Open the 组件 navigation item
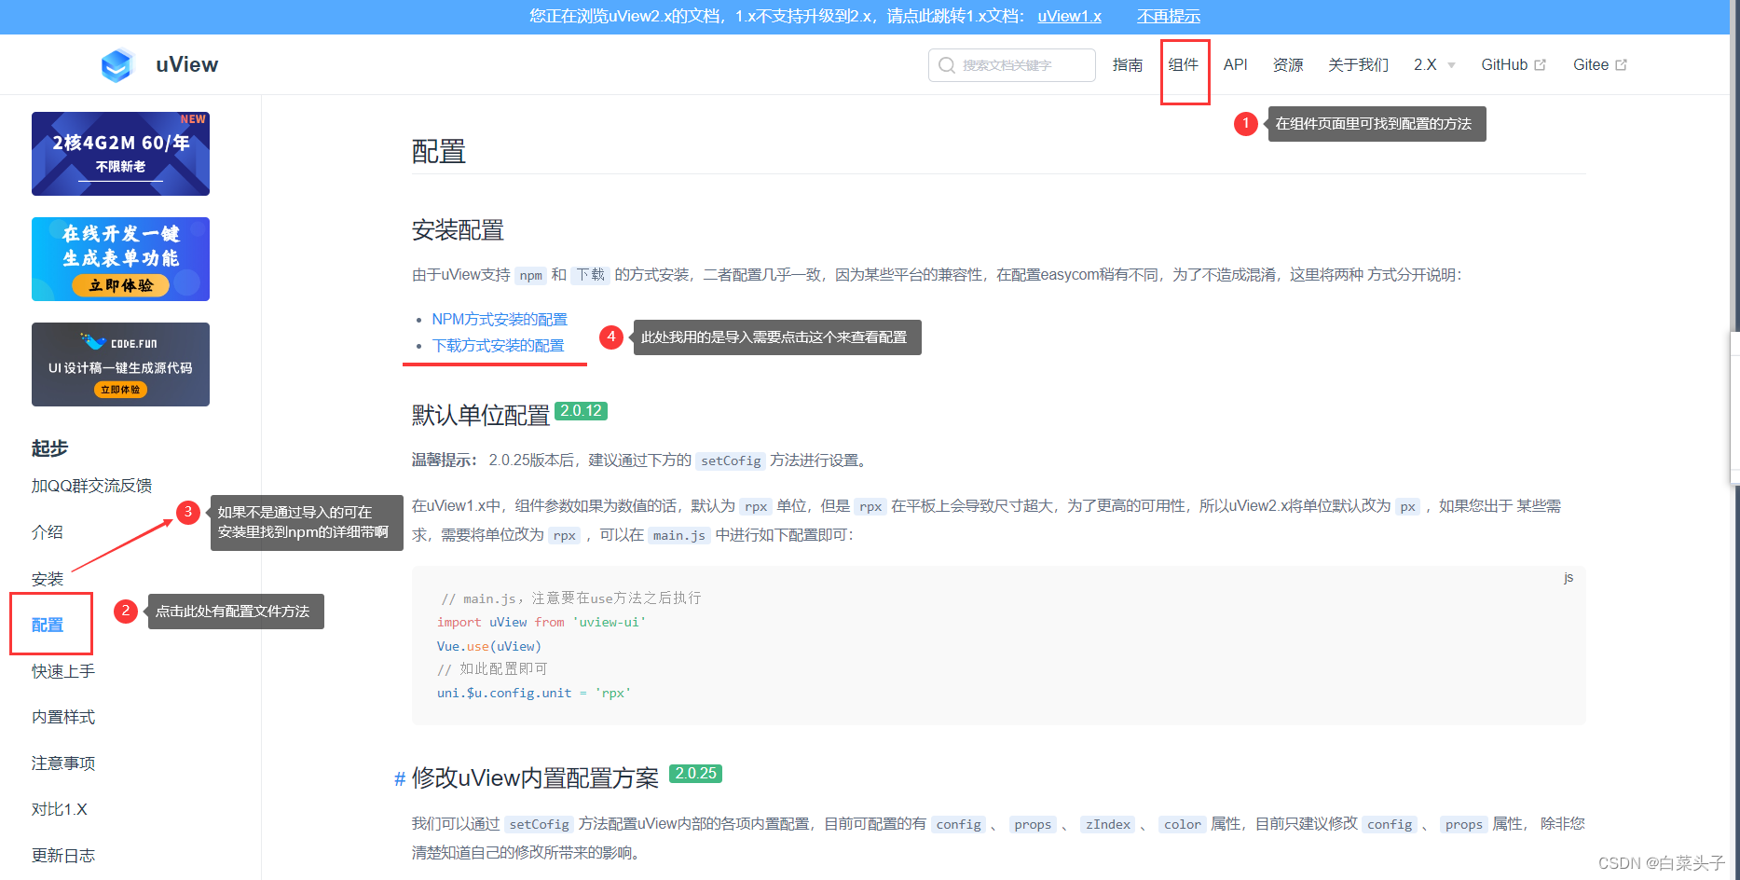 click(x=1183, y=64)
